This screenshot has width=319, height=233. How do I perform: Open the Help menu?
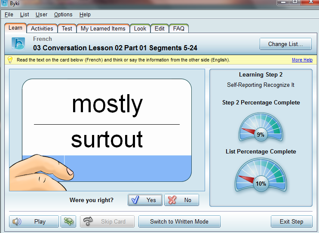click(85, 15)
